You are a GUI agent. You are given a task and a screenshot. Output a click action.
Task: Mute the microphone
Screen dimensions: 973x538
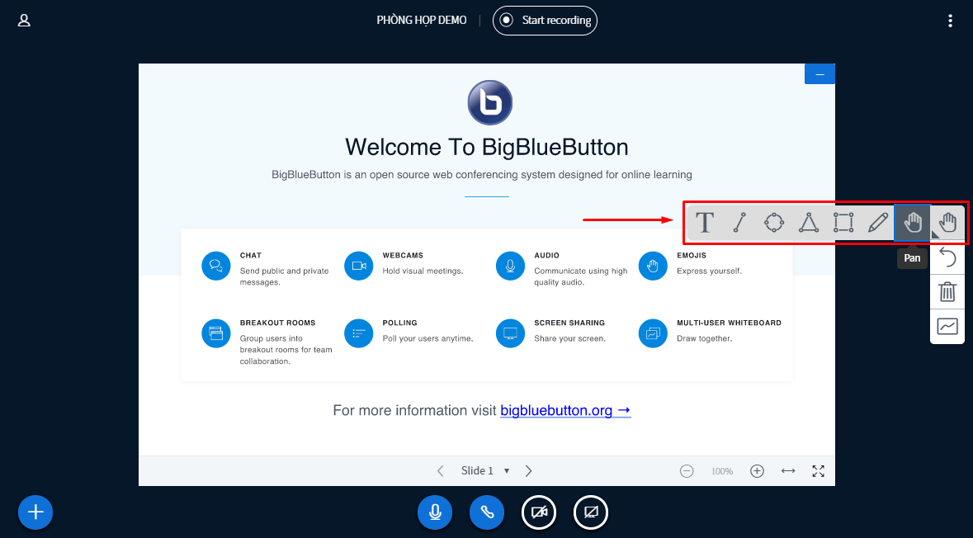point(435,512)
